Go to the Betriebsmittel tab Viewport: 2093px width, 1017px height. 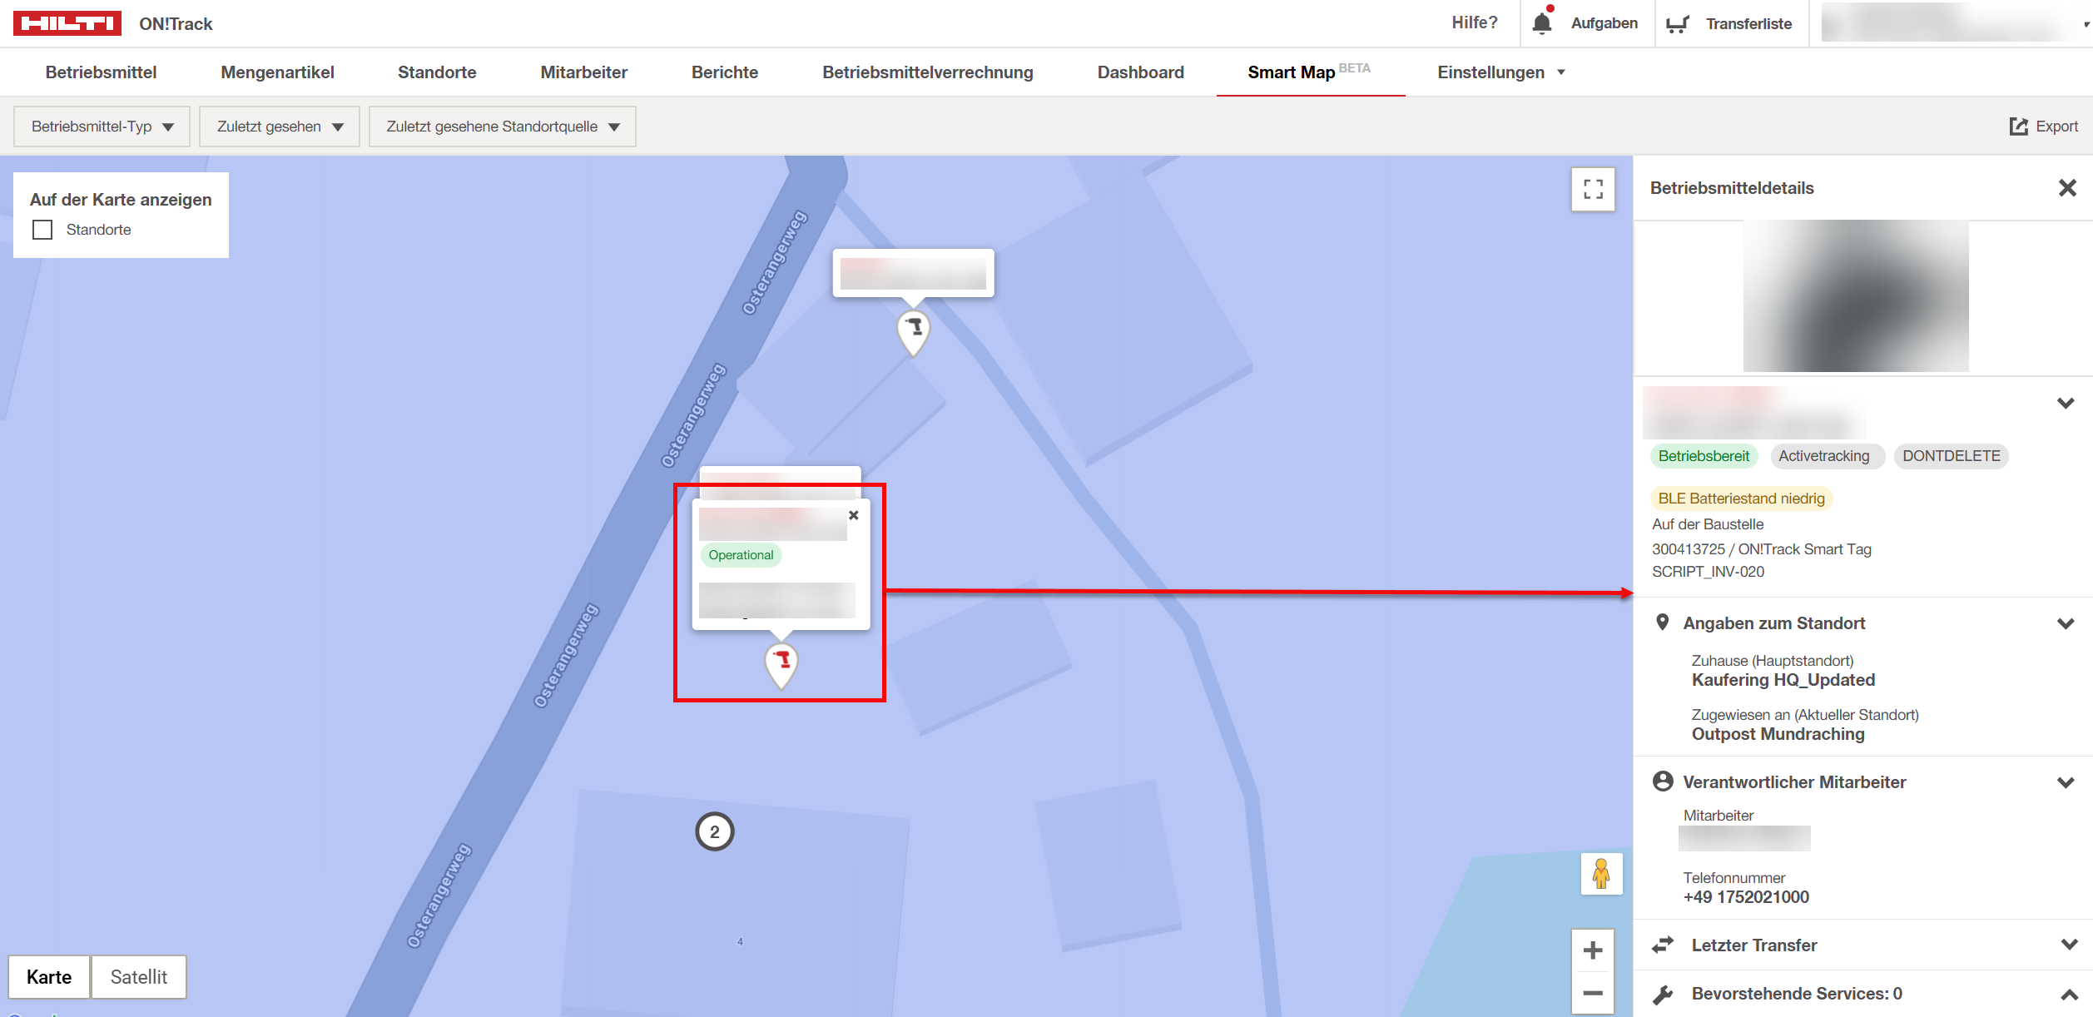pyautogui.click(x=101, y=72)
